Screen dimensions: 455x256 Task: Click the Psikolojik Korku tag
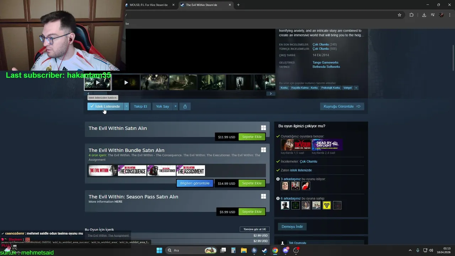331,88
